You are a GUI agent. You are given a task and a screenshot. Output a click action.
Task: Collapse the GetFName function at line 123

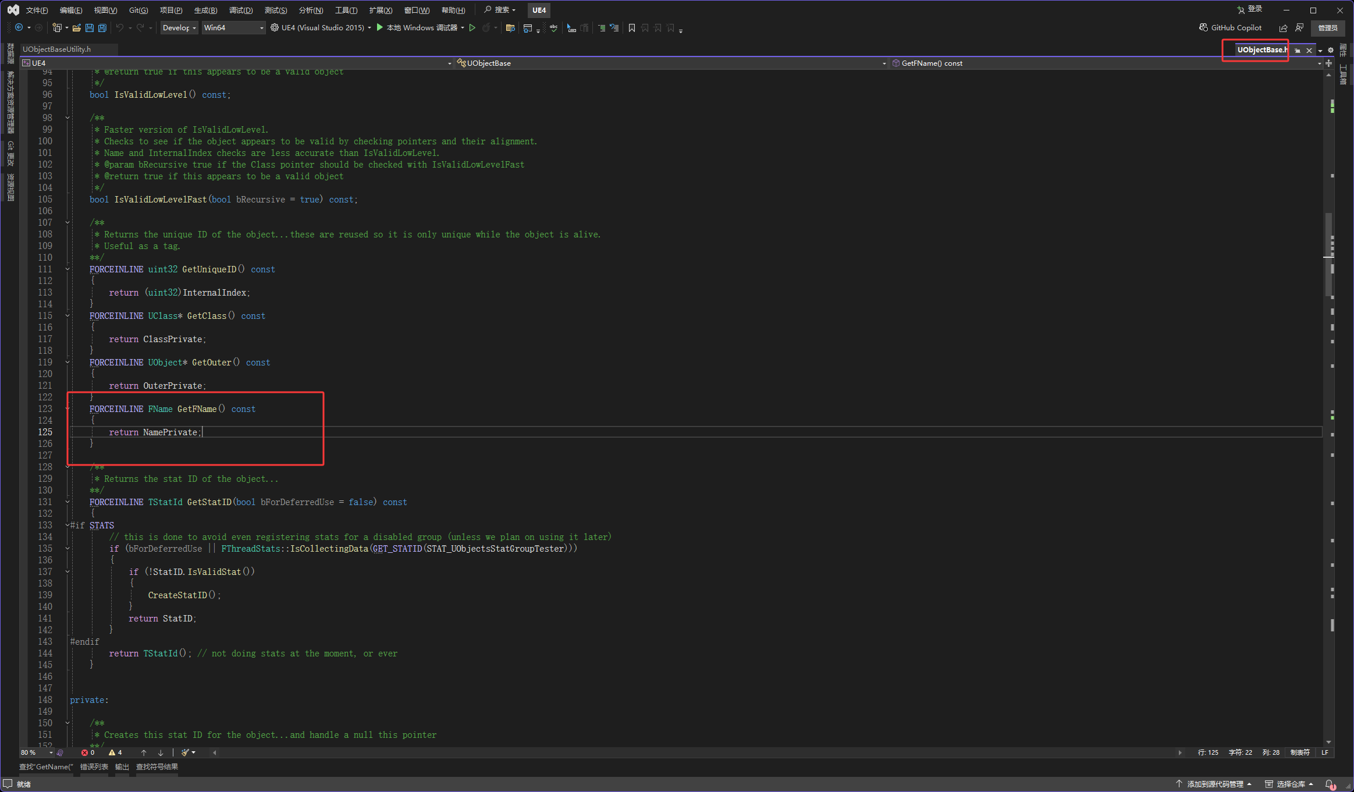(67, 409)
